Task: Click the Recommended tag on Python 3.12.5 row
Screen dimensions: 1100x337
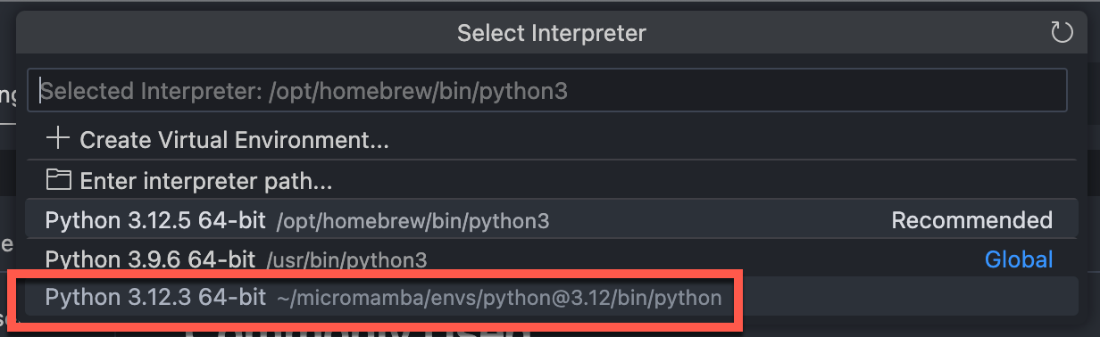Action: (972, 220)
